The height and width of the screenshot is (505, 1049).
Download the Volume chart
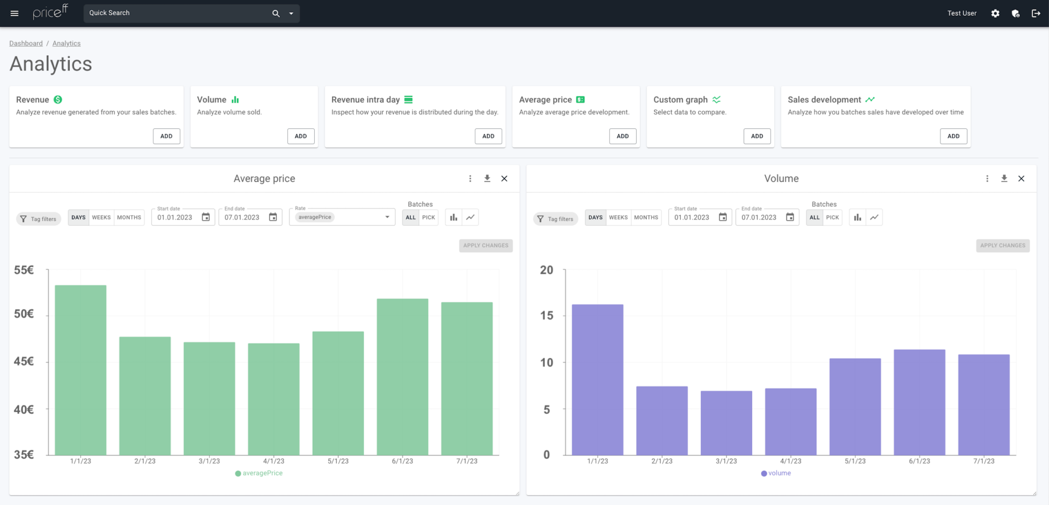(x=1004, y=179)
